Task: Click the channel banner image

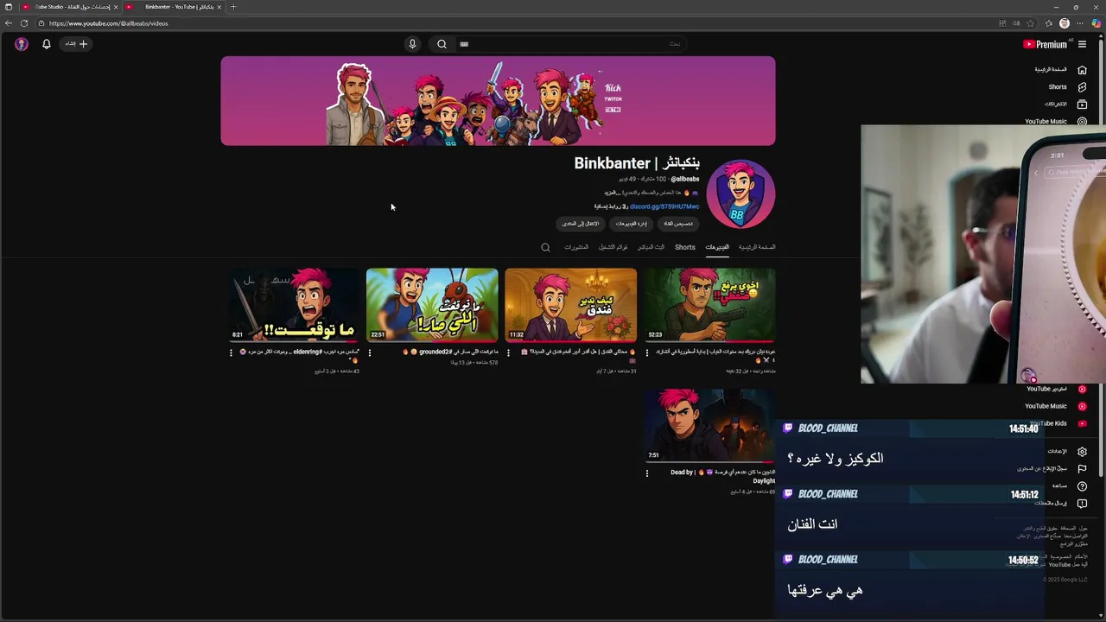Action: tap(498, 101)
